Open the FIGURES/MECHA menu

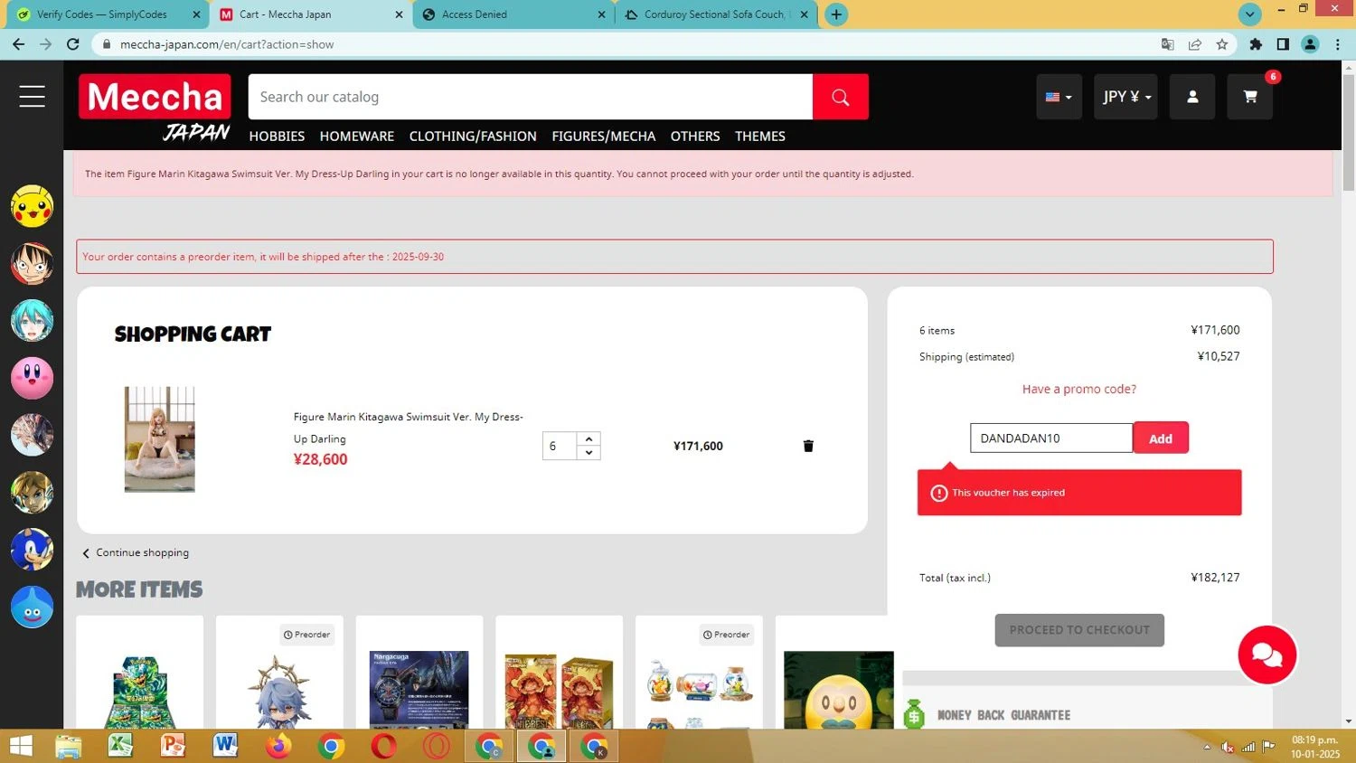click(604, 137)
